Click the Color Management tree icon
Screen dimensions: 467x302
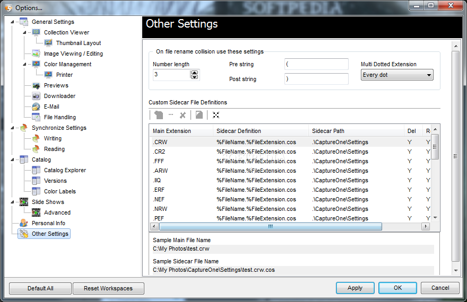[36, 64]
